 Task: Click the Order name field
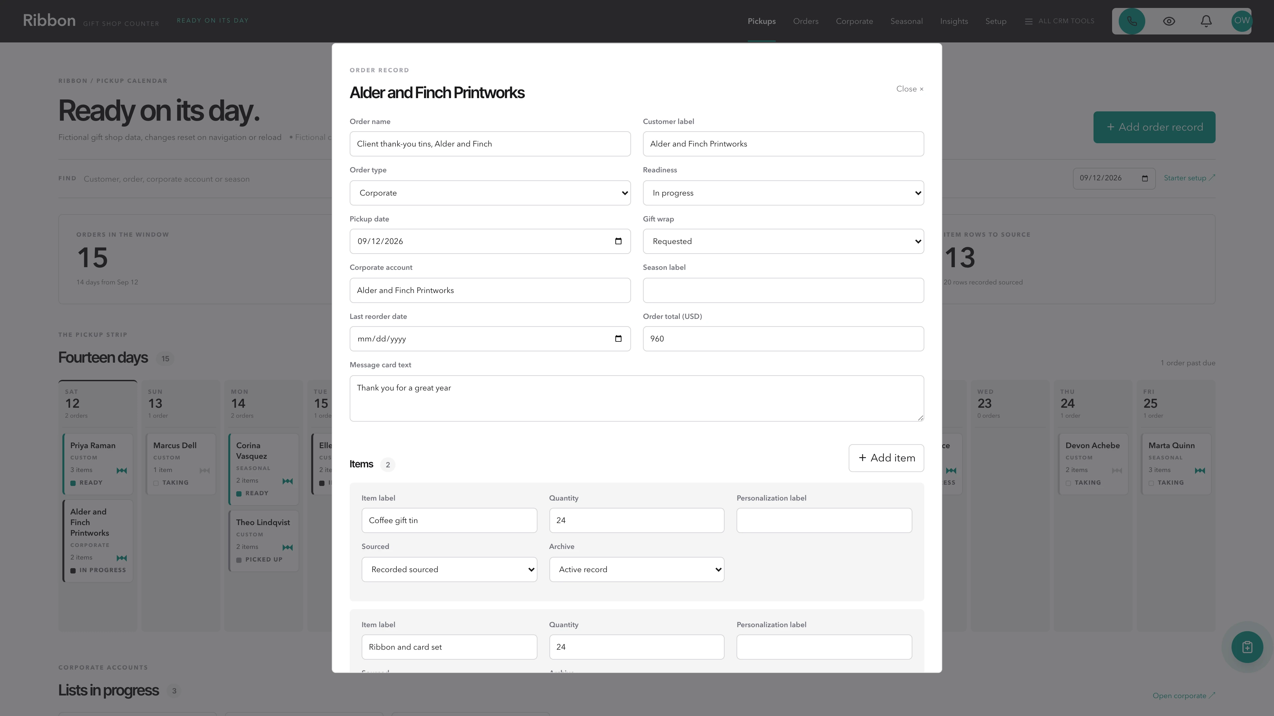tap(490, 144)
